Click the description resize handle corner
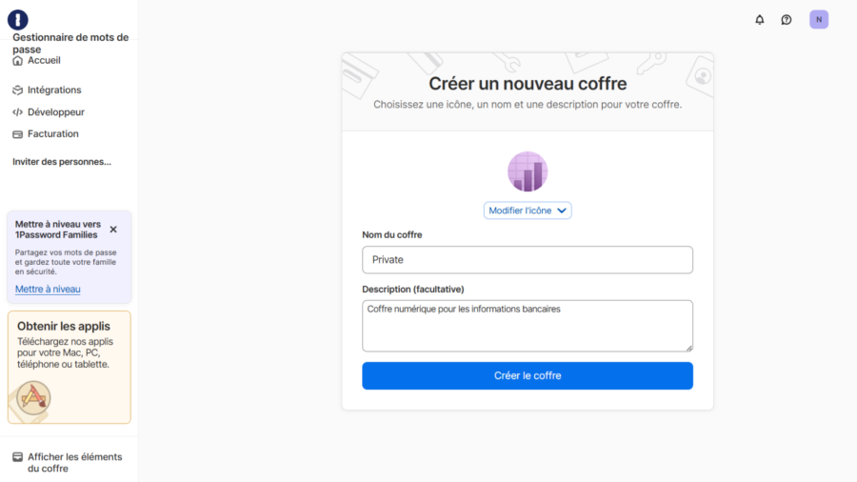The height and width of the screenshot is (482, 857). 689,348
